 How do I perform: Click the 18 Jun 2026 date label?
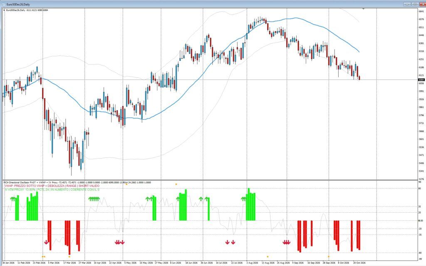point(191,263)
